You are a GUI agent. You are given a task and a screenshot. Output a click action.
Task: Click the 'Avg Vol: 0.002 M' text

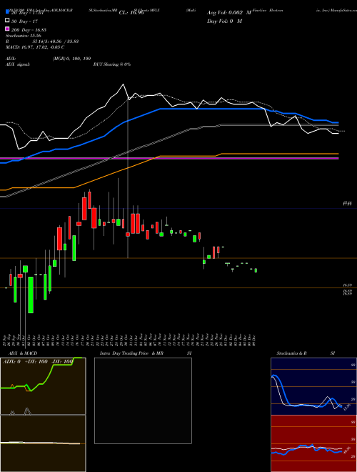[229, 13]
